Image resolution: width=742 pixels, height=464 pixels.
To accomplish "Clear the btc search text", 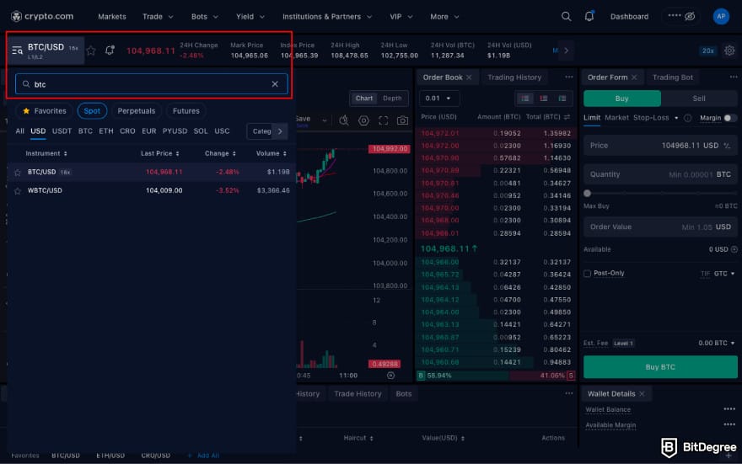I will click(x=275, y=84).
